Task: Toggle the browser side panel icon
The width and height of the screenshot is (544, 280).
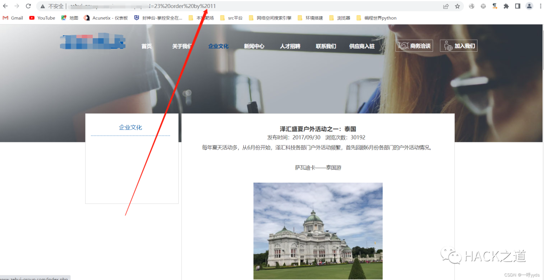Action: point(517,6)
